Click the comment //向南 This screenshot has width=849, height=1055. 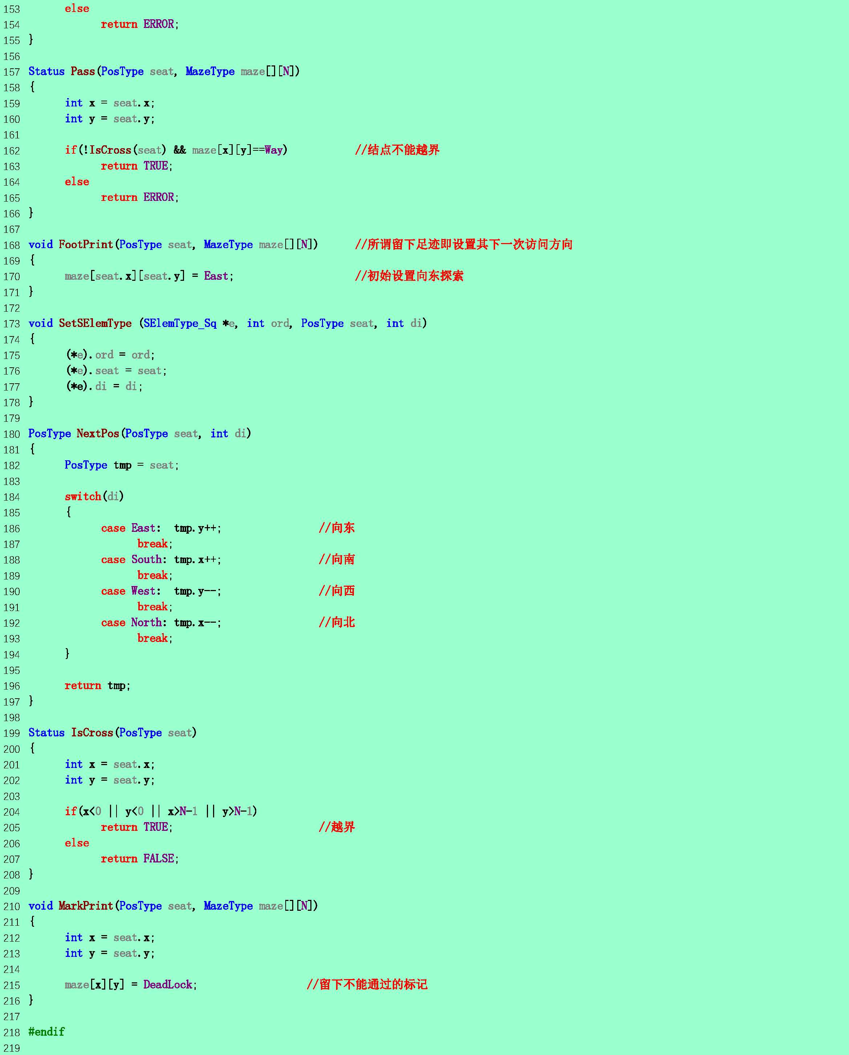(336, 559)
